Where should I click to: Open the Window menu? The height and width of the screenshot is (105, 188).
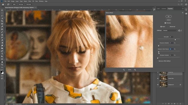click(41, 1)
